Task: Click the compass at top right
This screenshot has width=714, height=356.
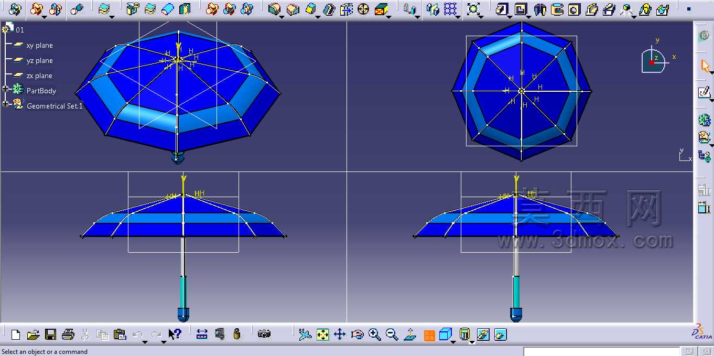Action: pos(653,60)
